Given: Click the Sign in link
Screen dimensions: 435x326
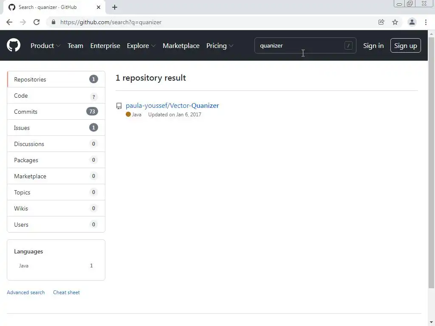Looking at the screenshot, I should coord(373,46).
